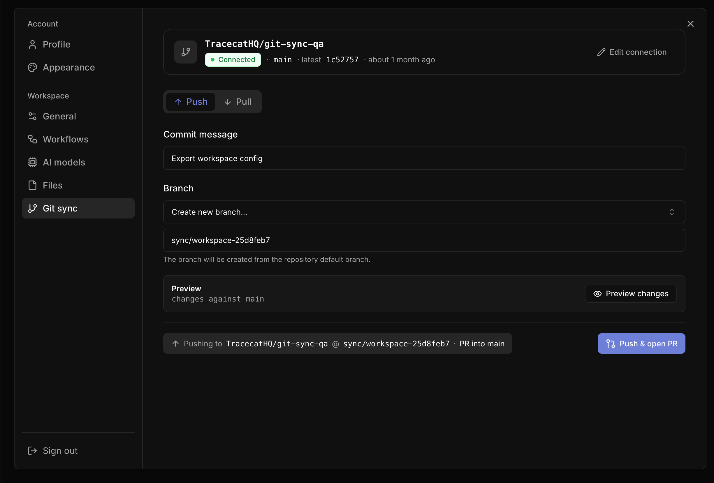
Task: Click the down arrow icon on Pull tab
Action: click(x=227, y=102)
